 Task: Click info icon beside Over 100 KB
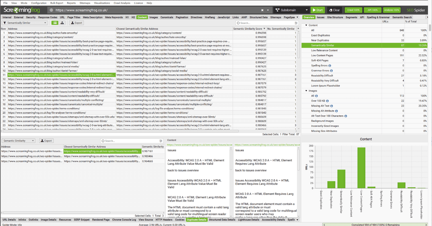tap(327, 101)
